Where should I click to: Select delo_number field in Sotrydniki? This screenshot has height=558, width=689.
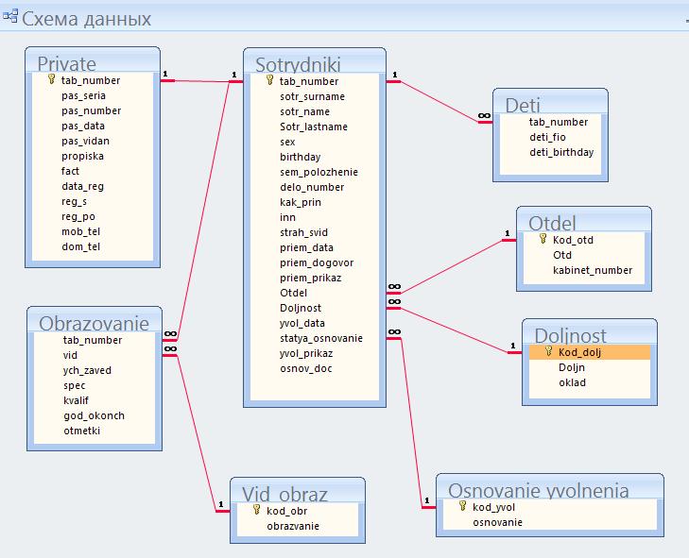point(312,188)
